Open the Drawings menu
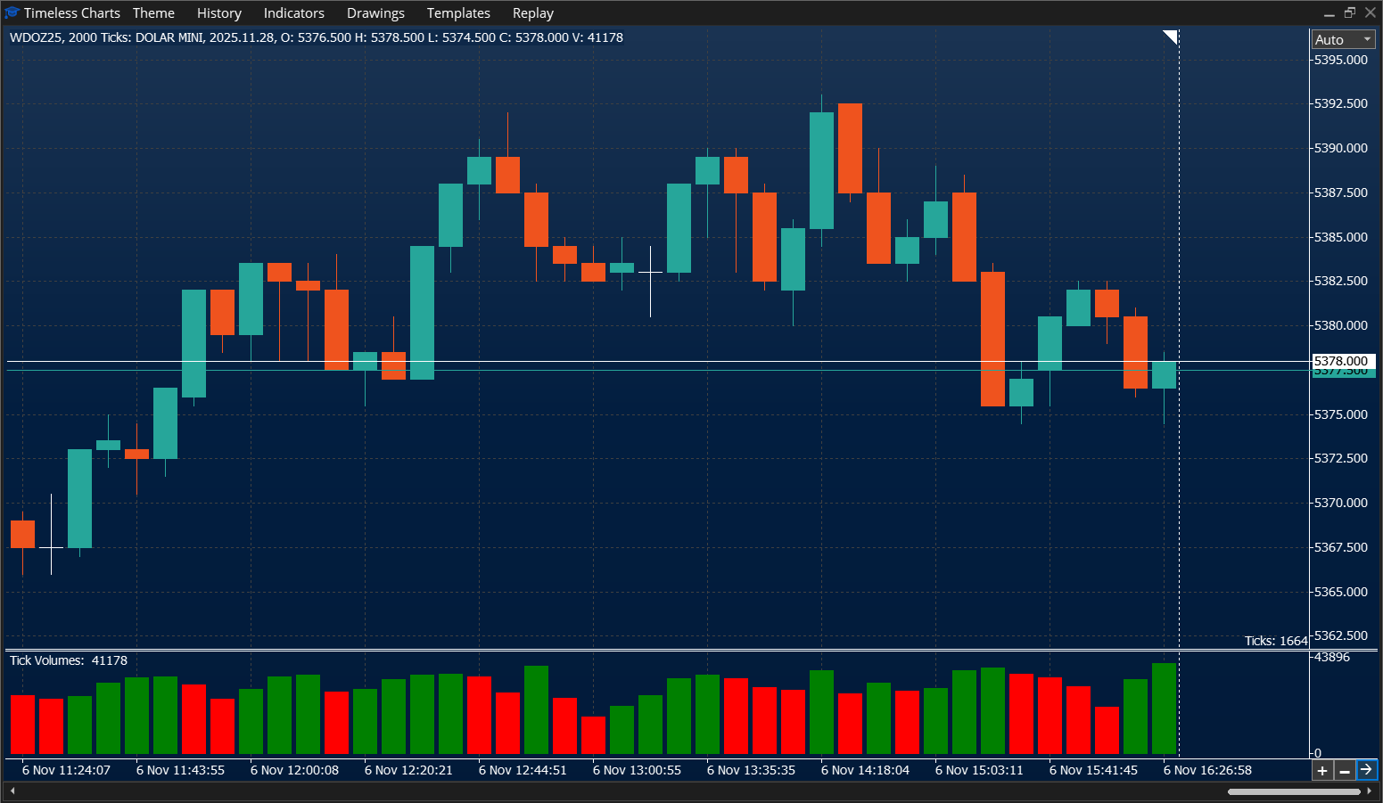Viewport: 1383px width, 803px height. tap(375, 12)
